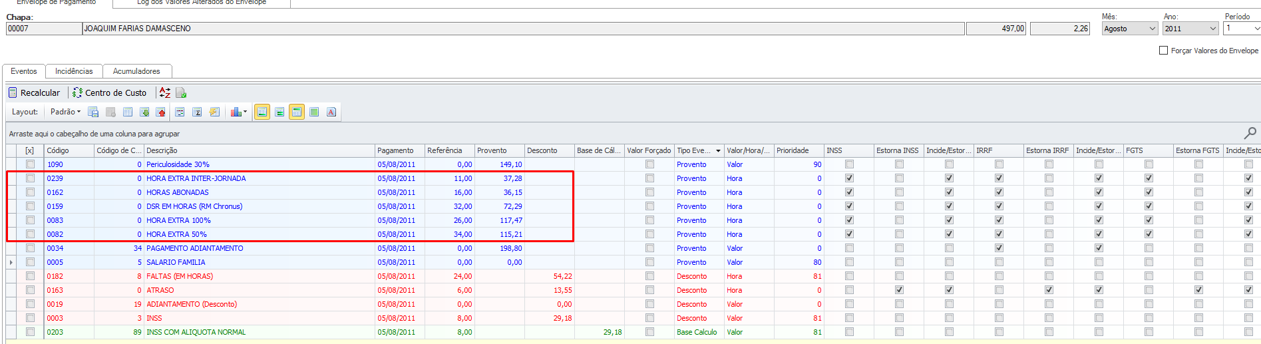This screenshot has width=1261, height=344.
Task: Click the Recalcular calculator icon
Action: 13,92
